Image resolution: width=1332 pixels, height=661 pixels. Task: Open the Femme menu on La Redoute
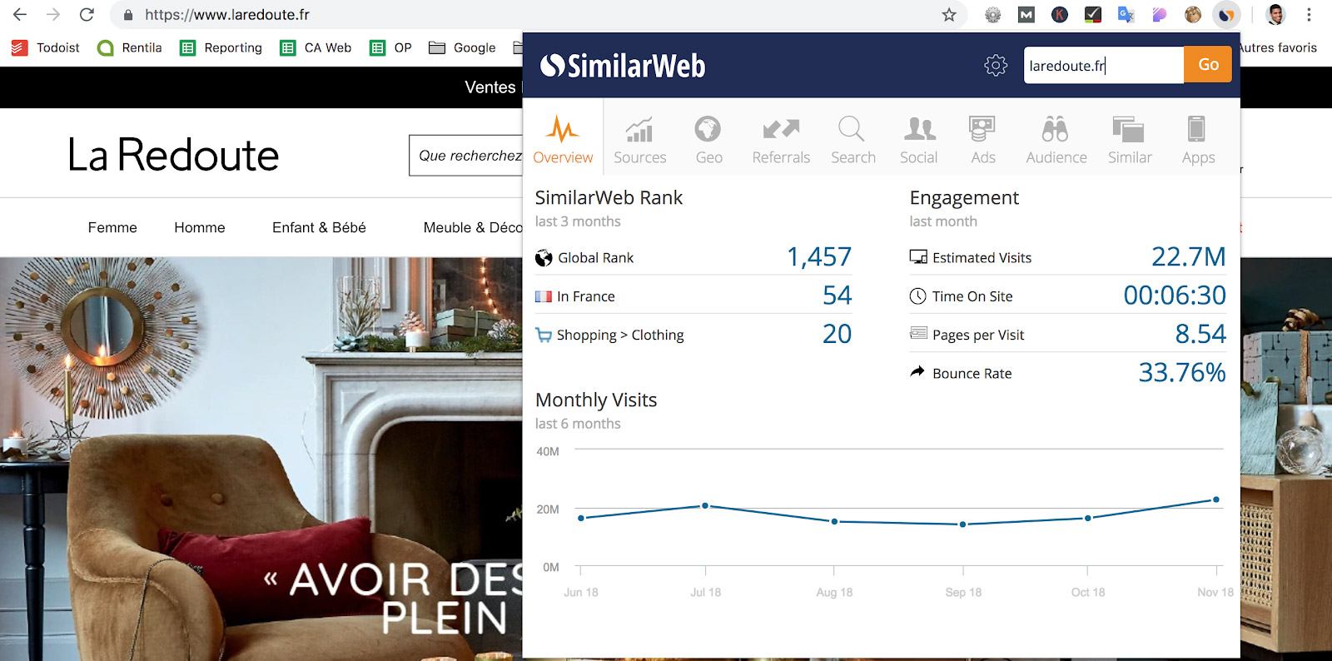click(x=112, y=227)
